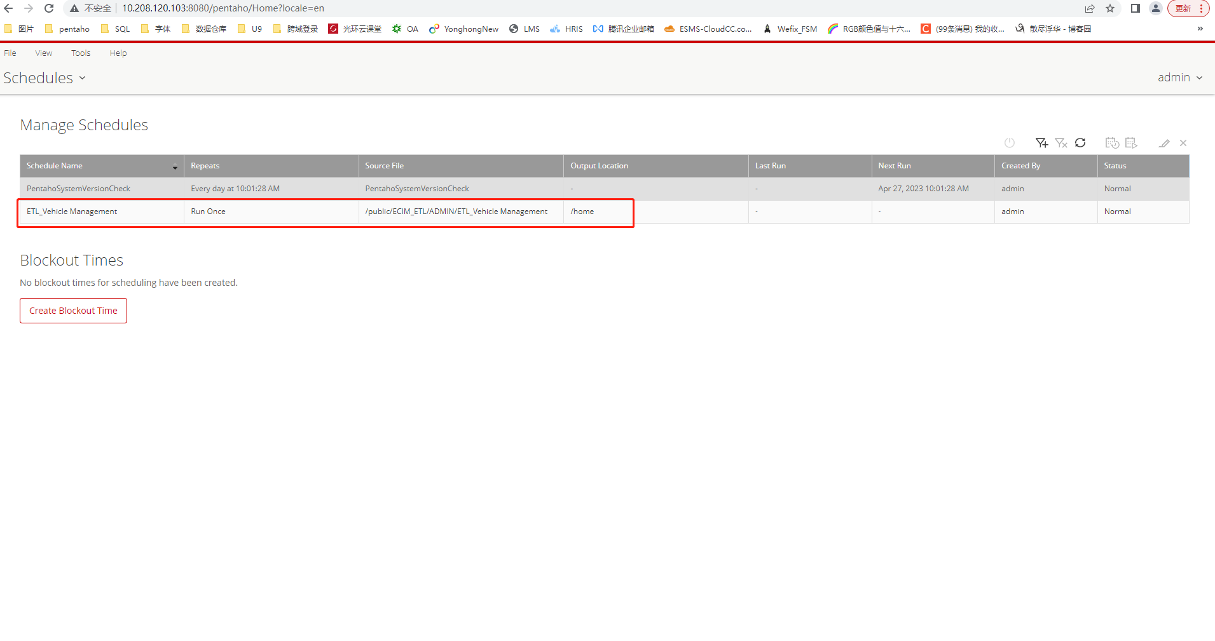
Task: Open the View menu
Action: click(44, 53)
